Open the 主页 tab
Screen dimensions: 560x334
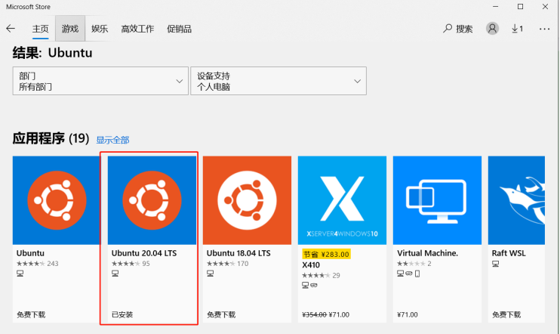pyautogui.click(x=40, y=29)
